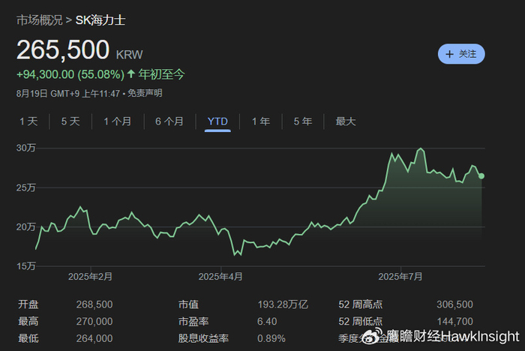Select the 最大 range tab
The height and width of the screenshot is (351, 525).
[x=346, y=121]
